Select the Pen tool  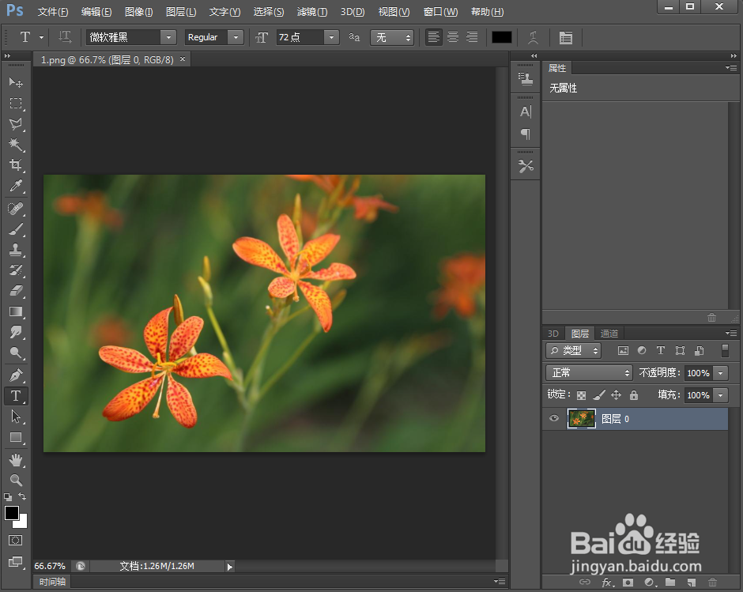click(15, 375)
